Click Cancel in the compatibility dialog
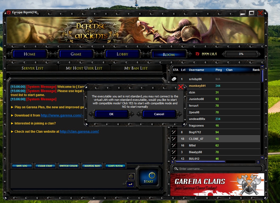280x203 pixels. point(159,114)
